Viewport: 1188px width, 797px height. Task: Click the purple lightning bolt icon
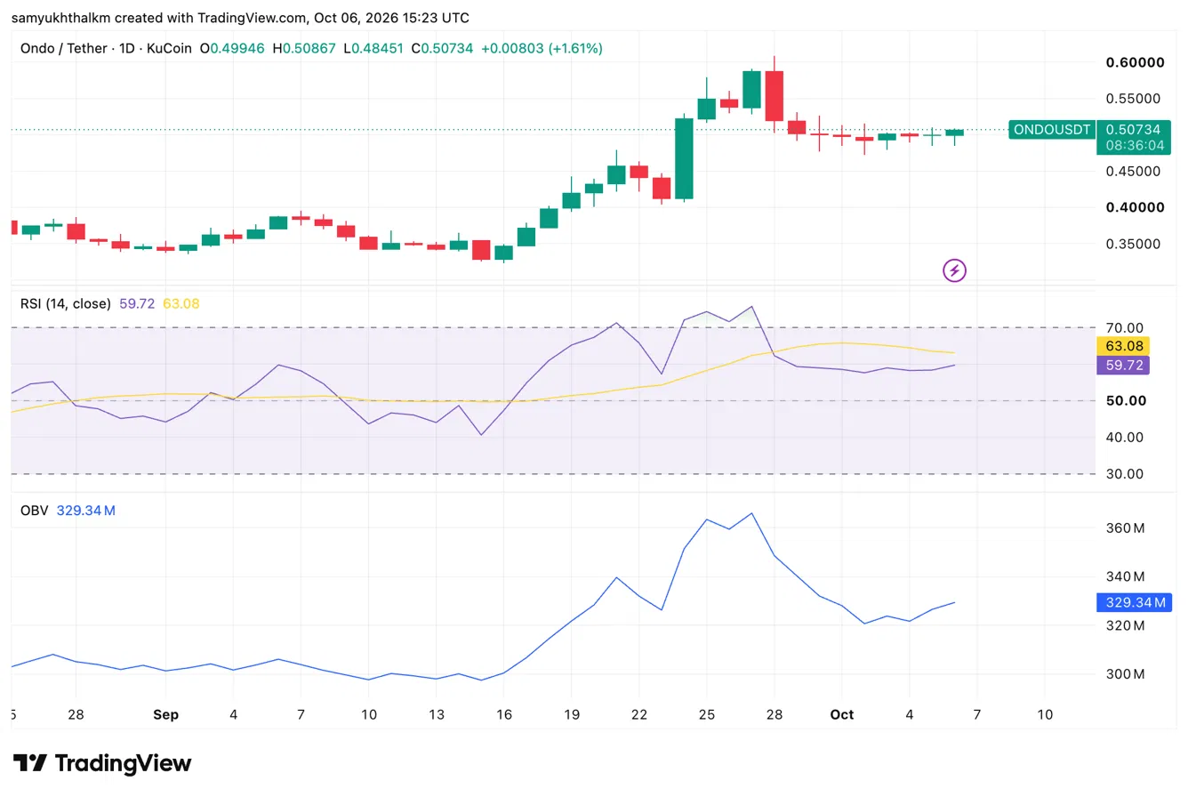point(954,270)
